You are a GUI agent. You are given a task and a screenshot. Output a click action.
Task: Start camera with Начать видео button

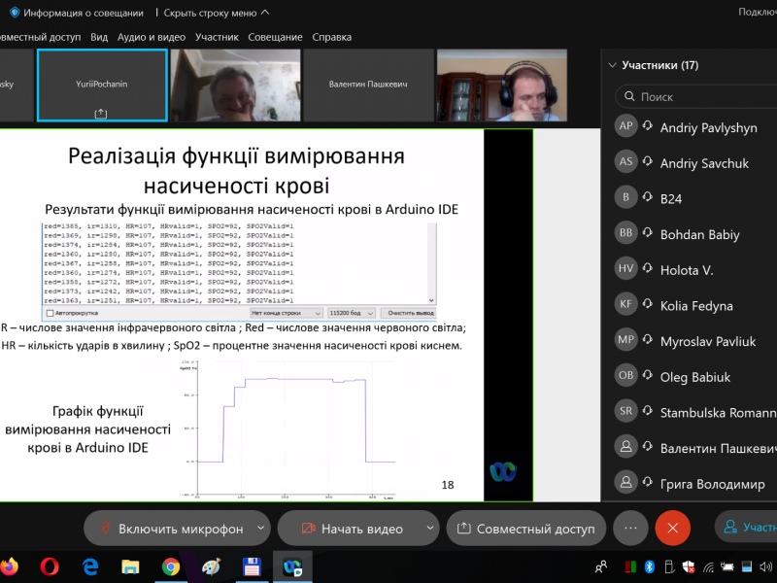point(350,529)
